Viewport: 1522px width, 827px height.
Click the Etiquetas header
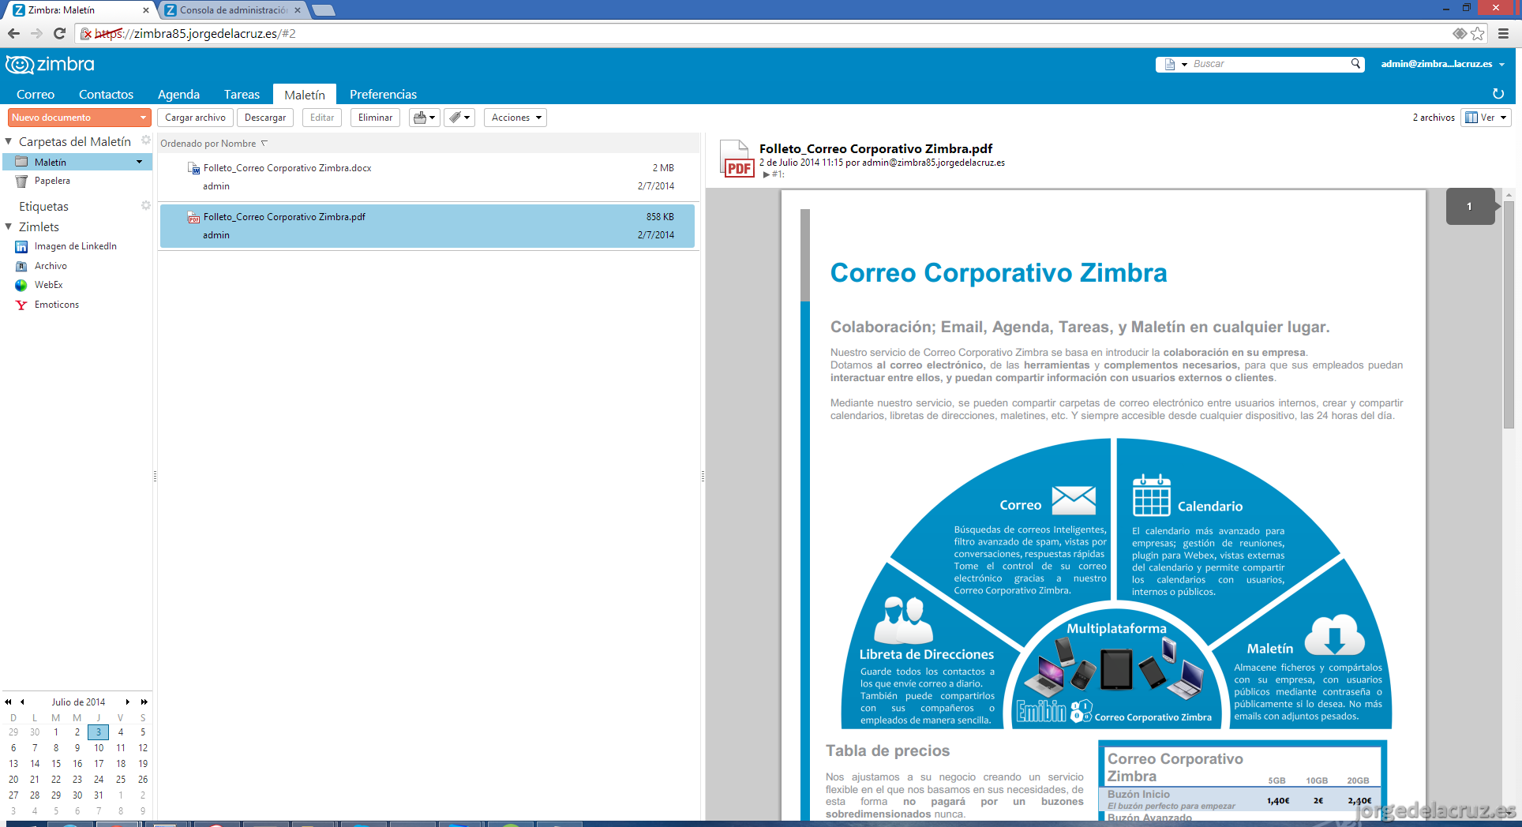43,206
